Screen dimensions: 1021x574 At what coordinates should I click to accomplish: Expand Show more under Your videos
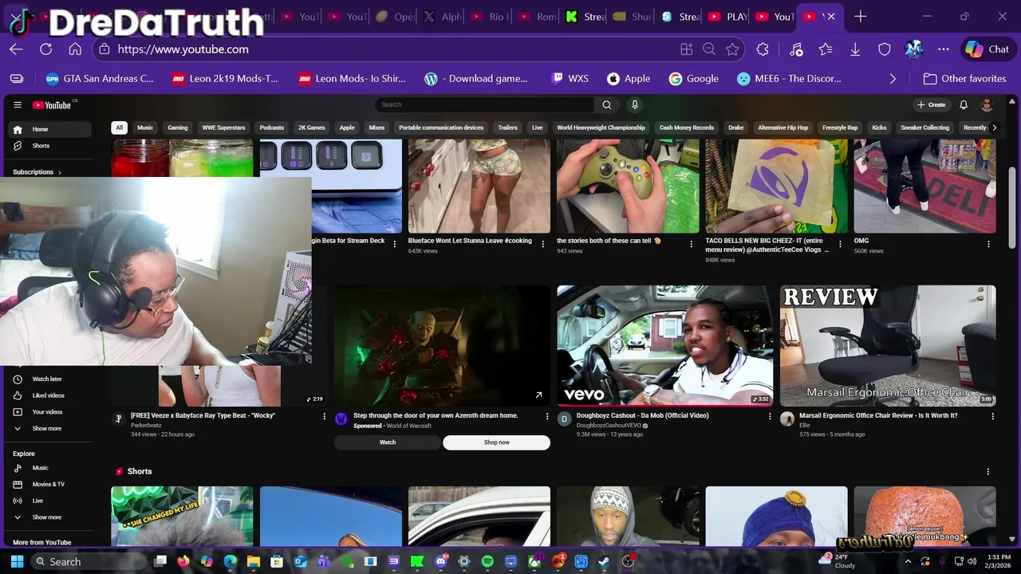(x=49, y=429)
